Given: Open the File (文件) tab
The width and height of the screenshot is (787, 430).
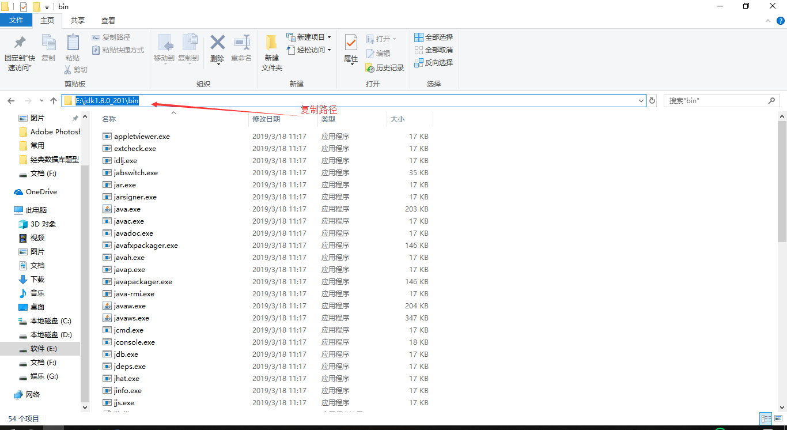Looking at the screenshot, I should tap(16, 20).
